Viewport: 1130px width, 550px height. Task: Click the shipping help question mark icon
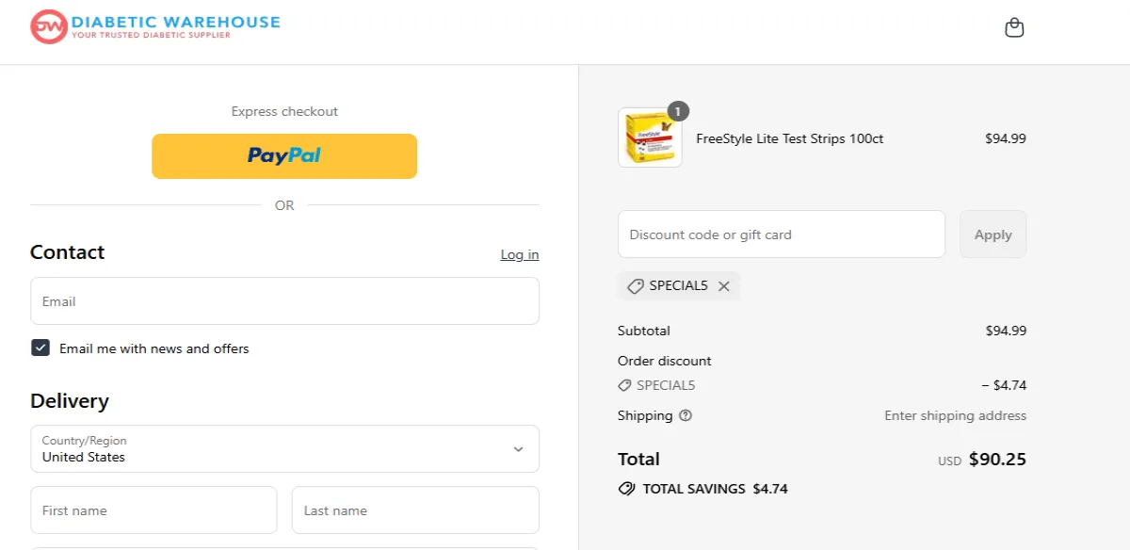tap(685, 415)
